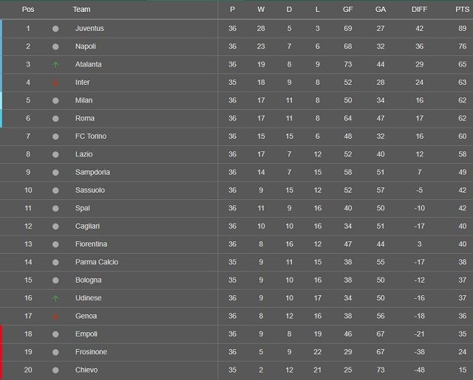Click Genoa's red down-arrow movement icon
This screenshot has width=473, height=380.
pyautogui.click(x=55, y=316)
